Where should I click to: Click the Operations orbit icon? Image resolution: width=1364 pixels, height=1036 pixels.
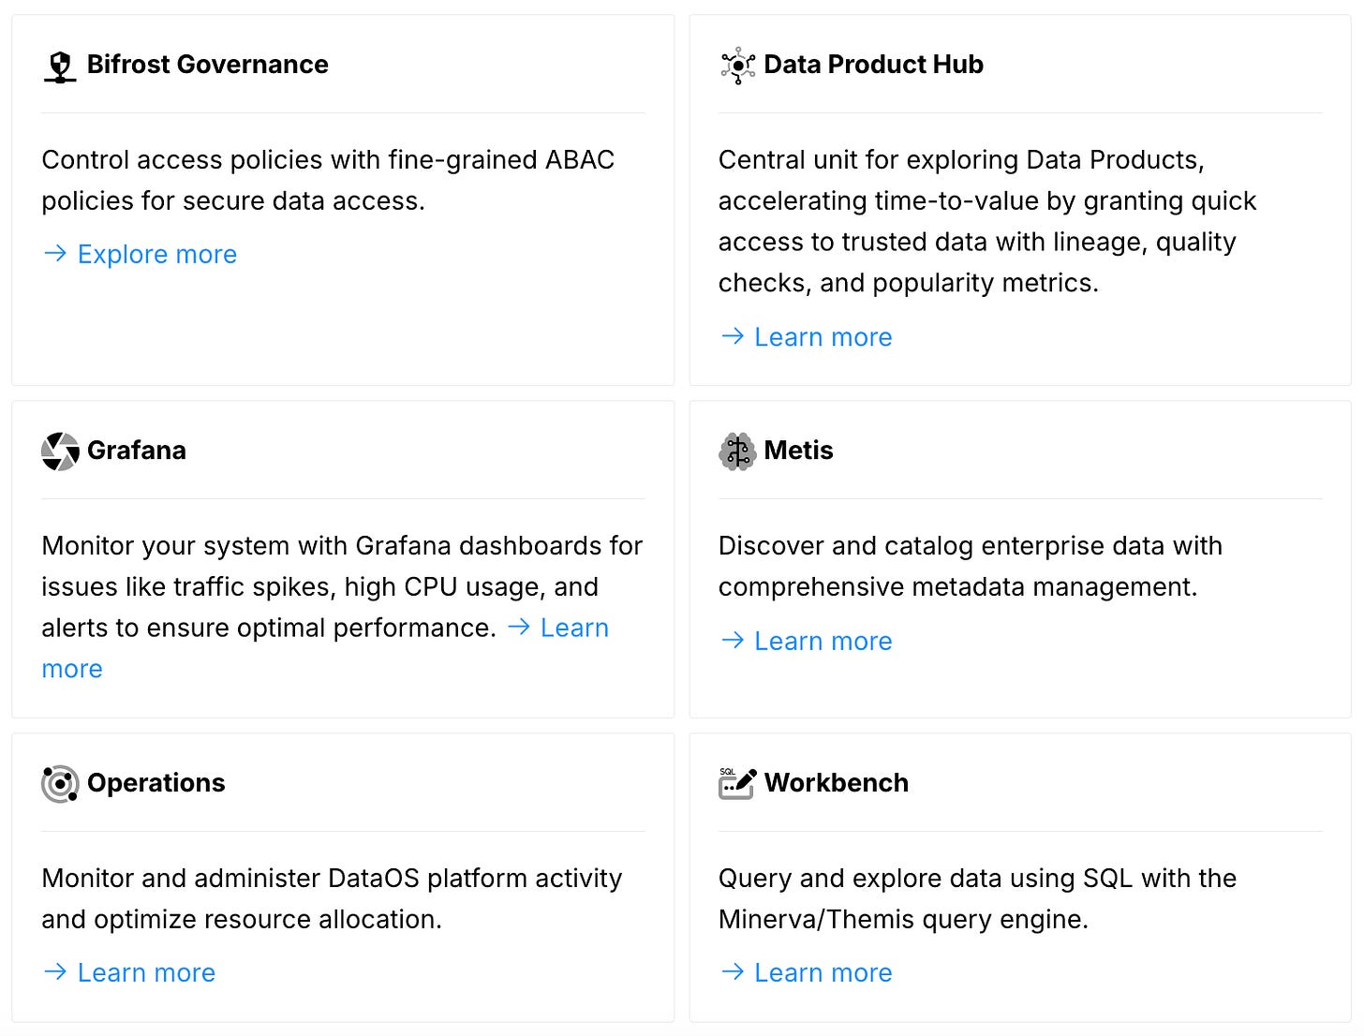tap(60, 784)
